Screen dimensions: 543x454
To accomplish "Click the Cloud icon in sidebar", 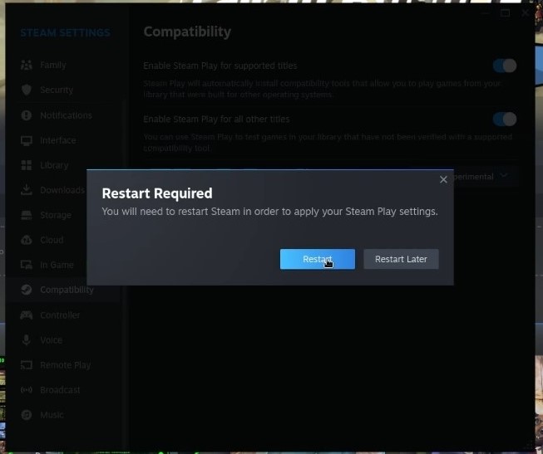I will pyautogui.click(x=27, y=240).
